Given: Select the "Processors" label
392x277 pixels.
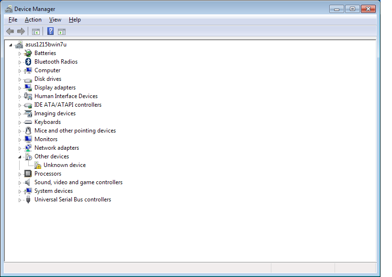Looking at the screenshot, I should coord(48,174).
